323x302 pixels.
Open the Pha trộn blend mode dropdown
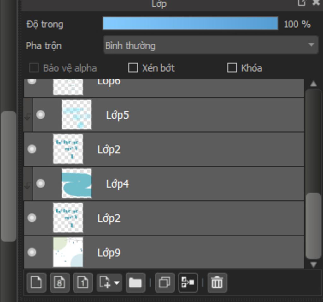(x=211, y=45)
